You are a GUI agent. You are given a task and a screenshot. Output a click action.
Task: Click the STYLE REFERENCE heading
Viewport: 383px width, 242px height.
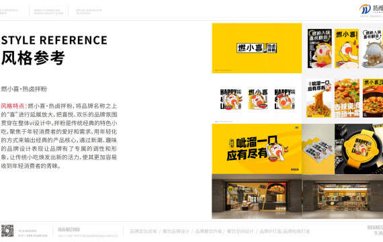click(54, 40)
